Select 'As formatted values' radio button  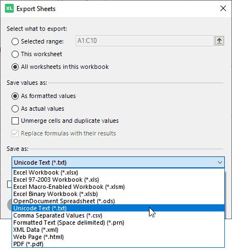click(x=15, y=96)
